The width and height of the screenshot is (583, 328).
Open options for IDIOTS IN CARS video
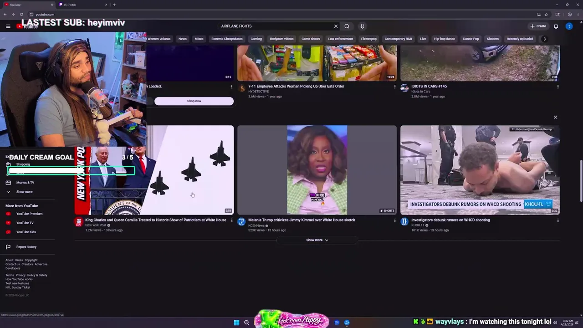(557, 87)
